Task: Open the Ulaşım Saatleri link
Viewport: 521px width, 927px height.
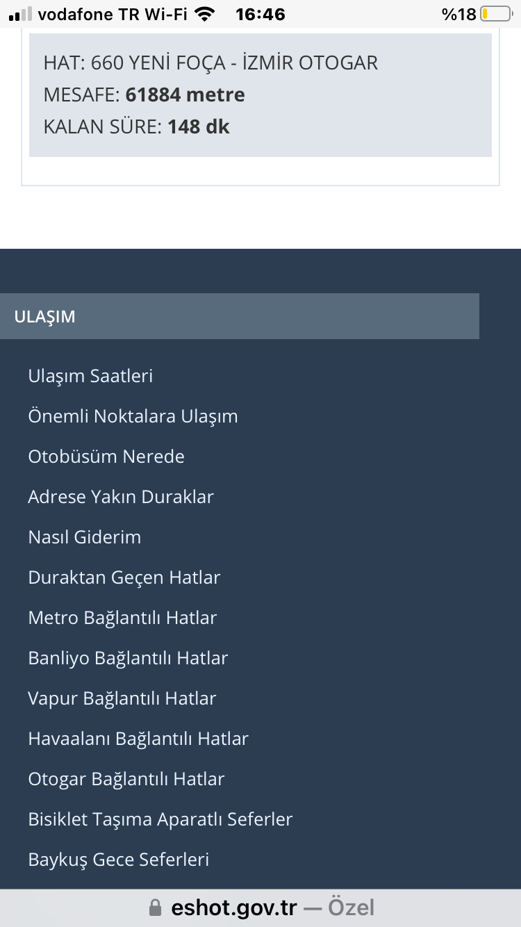Action: 90,376
